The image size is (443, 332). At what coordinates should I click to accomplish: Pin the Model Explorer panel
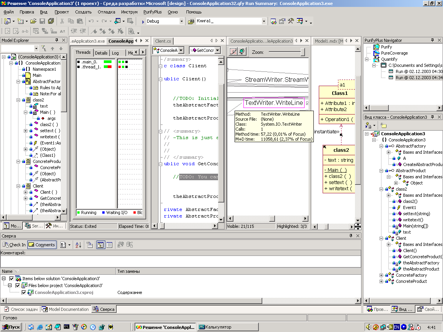(57, 40)
